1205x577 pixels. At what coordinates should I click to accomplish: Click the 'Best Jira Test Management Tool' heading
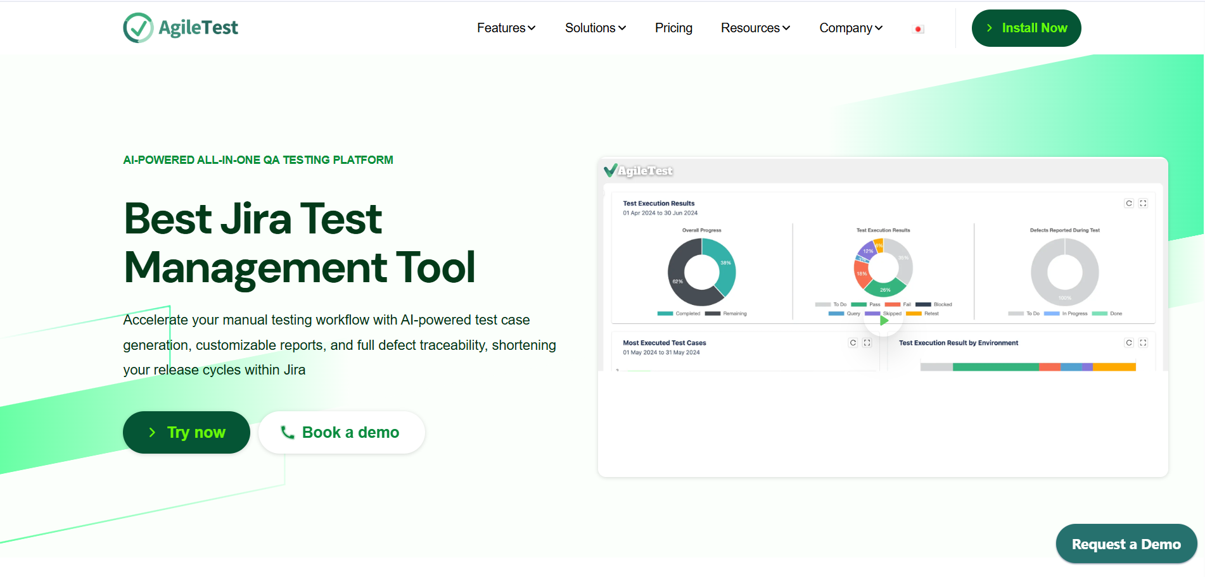coord(300,243)
